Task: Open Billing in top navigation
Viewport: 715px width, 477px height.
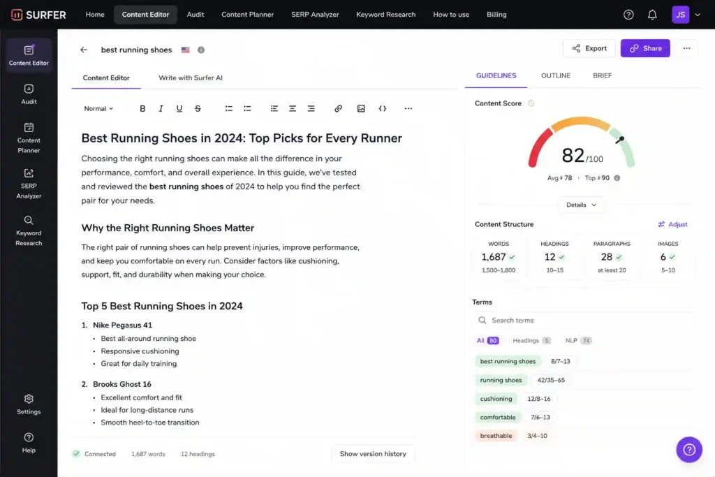Action: click(x=496, y=15)
